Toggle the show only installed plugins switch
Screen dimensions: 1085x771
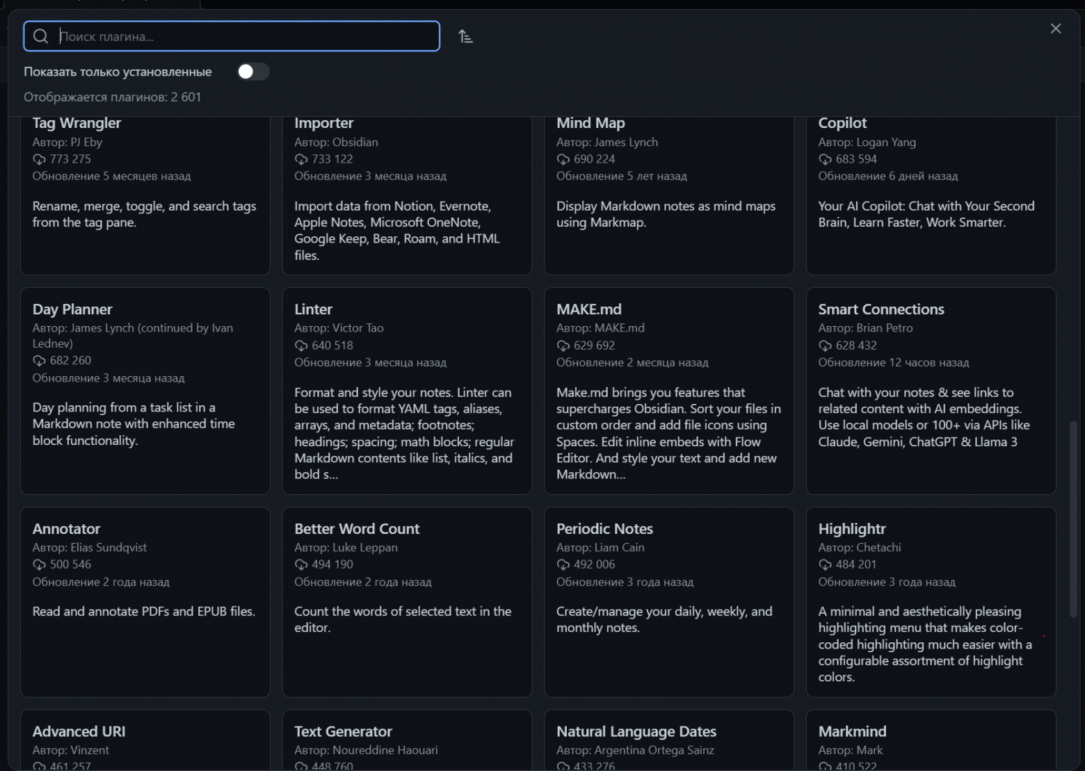coord(253,72)
